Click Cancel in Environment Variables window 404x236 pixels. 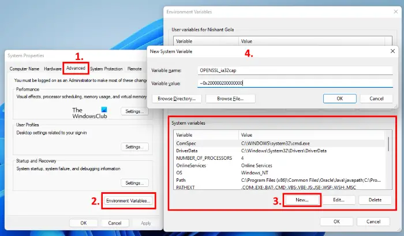pyautogui.click(x=373, y=222)
